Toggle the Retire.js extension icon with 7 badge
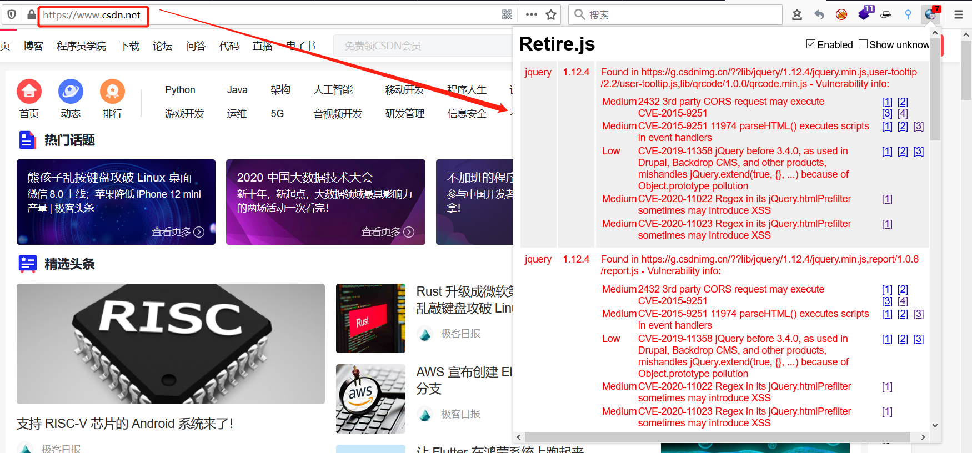Viewport: 972px width, 453px height. point(931,14)
